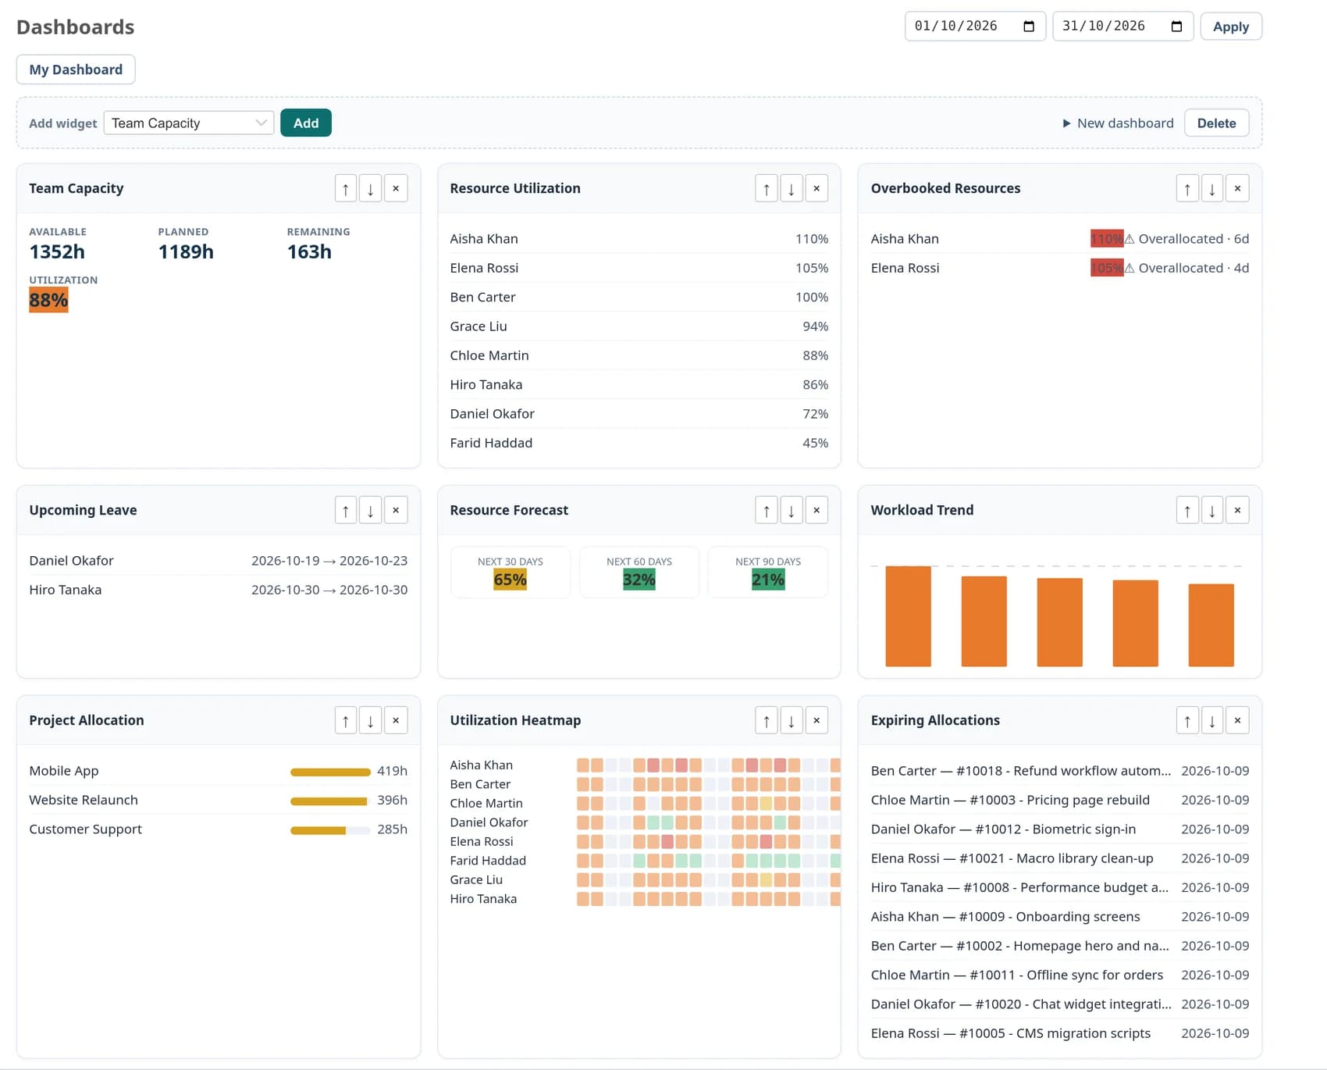Screen dimensions: 1327x1070
Task: Remove the Utilization Heatmap widget
Action: point(816,720)
